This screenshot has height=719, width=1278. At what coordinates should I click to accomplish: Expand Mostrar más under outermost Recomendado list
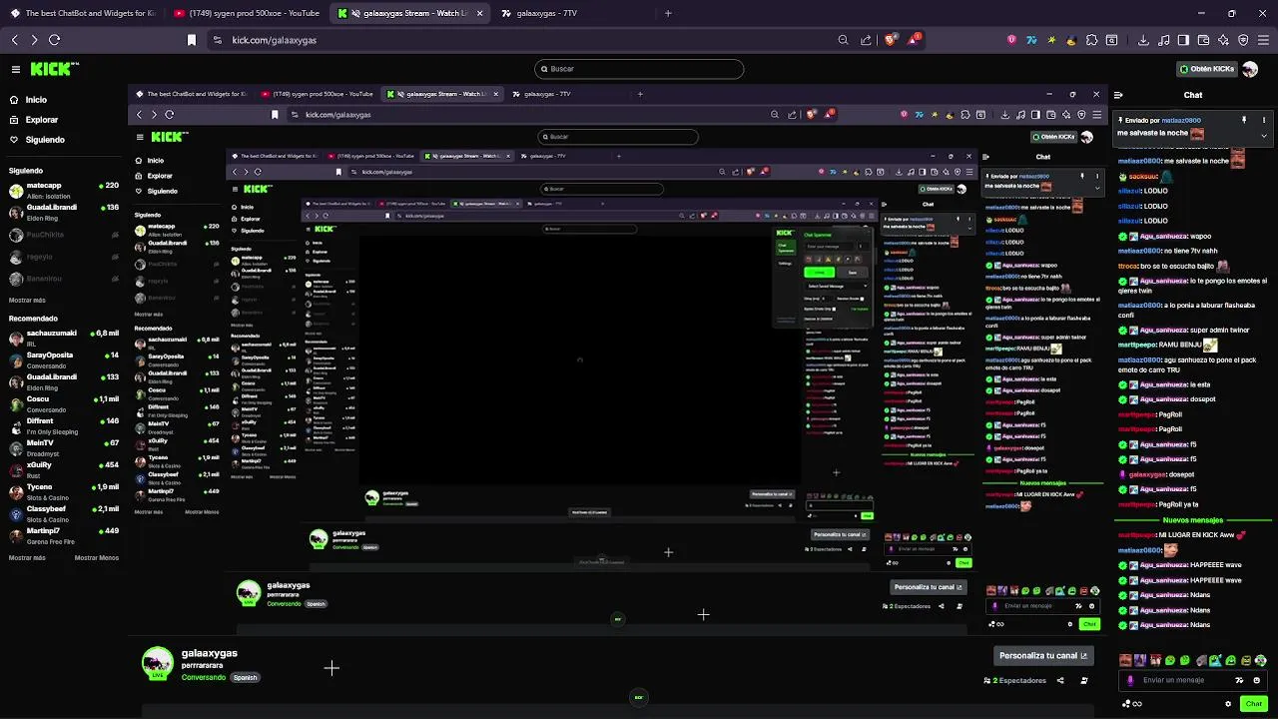tap(27, 557)
